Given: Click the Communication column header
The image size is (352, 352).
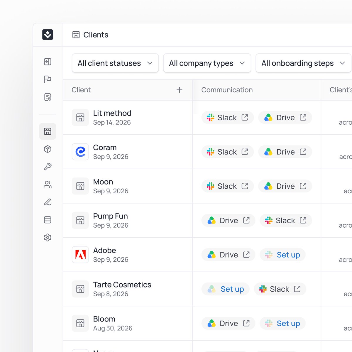Looking at the screenshot, I should [x=227, y=90].
